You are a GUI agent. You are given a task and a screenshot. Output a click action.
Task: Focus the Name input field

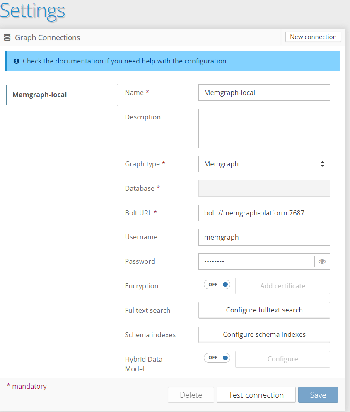[264, 93]
